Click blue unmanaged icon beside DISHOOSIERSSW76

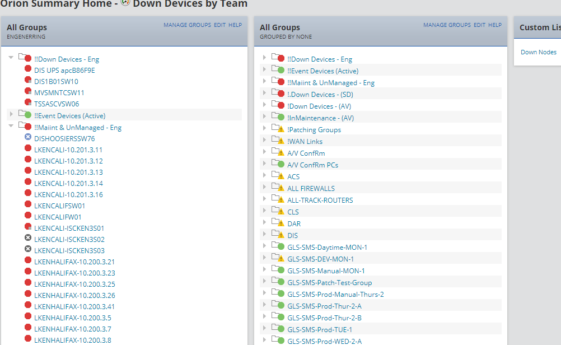tap(28, 137)
